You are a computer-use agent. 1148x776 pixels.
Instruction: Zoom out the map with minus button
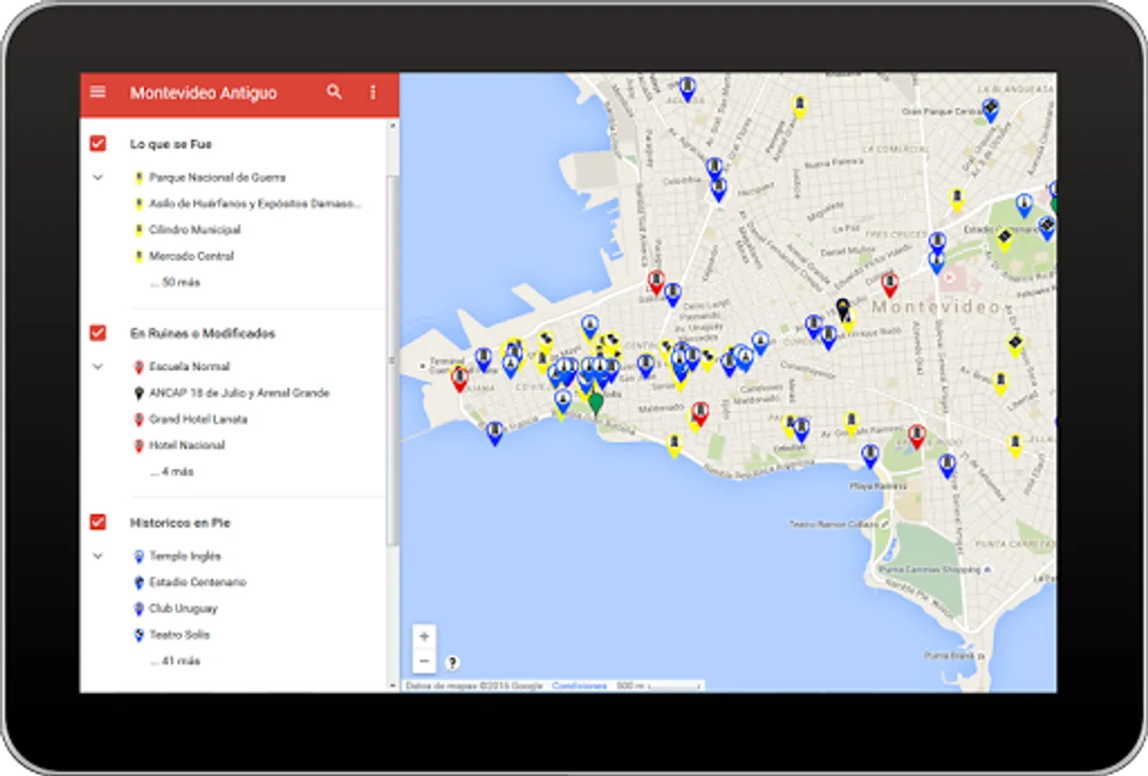click(424, 661)
